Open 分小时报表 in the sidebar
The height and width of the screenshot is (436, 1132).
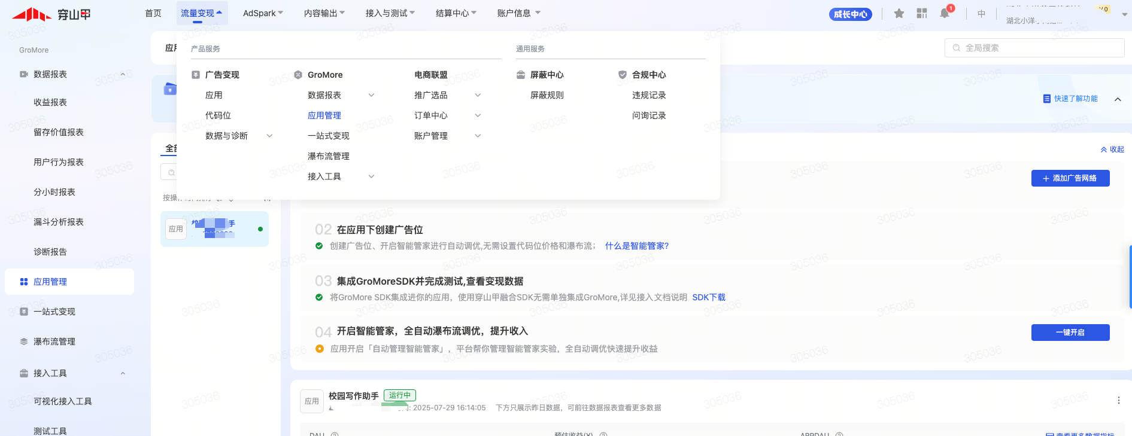pos(54,192)
